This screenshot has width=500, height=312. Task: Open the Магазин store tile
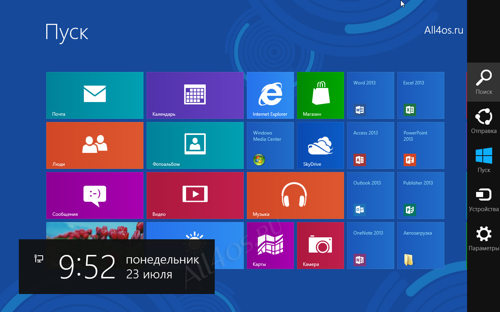click(321, 95)
